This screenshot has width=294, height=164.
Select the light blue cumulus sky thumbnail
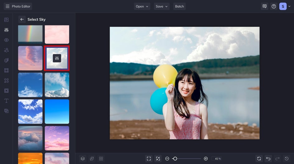point(57,85)
